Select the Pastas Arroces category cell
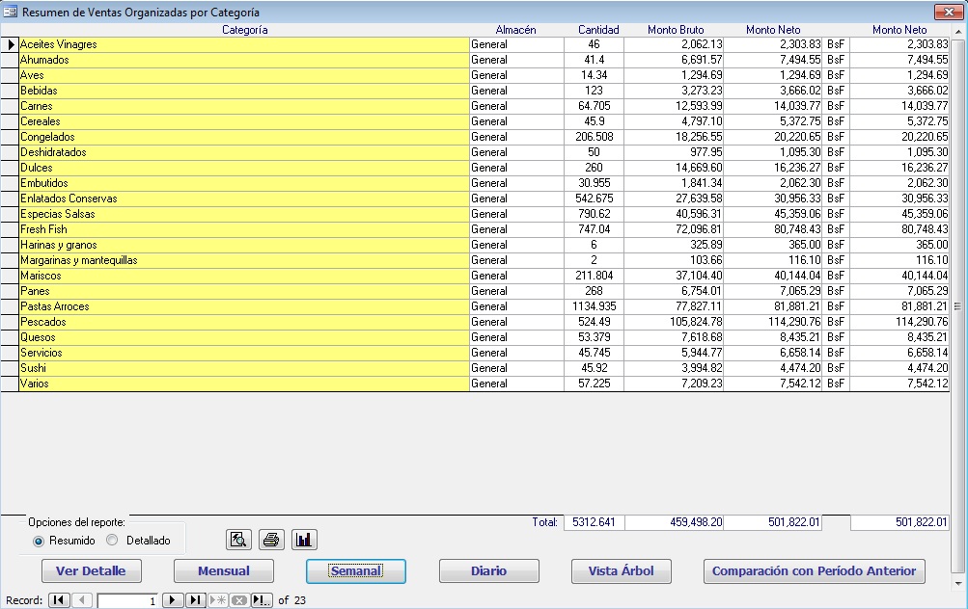968x609 pixels. 244,306
